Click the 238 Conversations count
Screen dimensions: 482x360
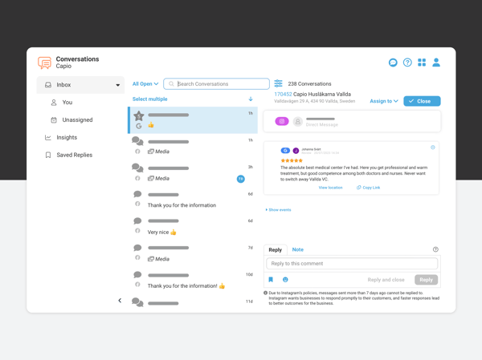(x=309, y=83)
